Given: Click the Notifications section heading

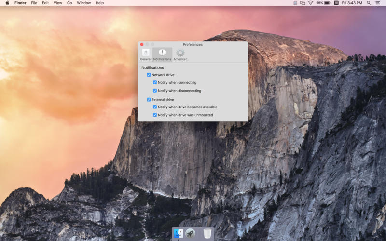Looking at the screenshot, I should pyautogui.click(x=152, y=67).
